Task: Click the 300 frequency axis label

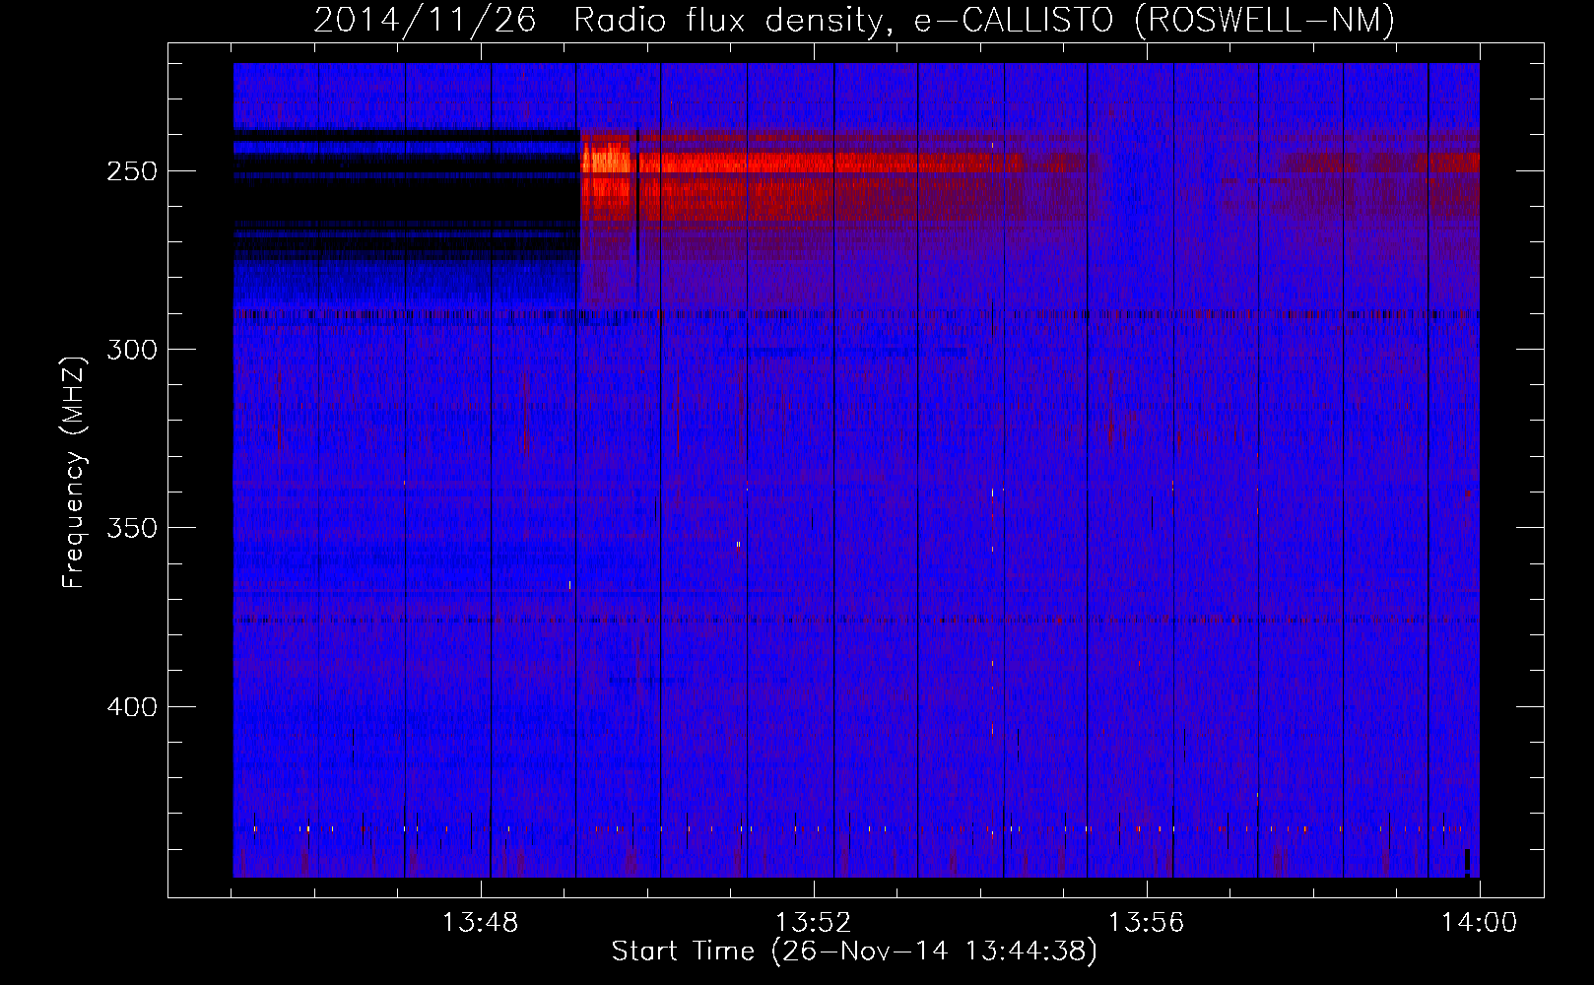Action: (132, 350)
